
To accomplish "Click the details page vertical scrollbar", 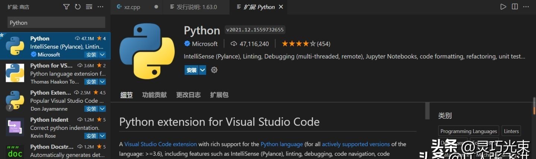I will tap(427, 111).
